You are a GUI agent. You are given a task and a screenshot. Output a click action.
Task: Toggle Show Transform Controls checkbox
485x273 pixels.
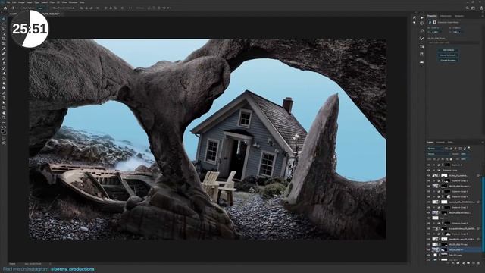[52, 8]
